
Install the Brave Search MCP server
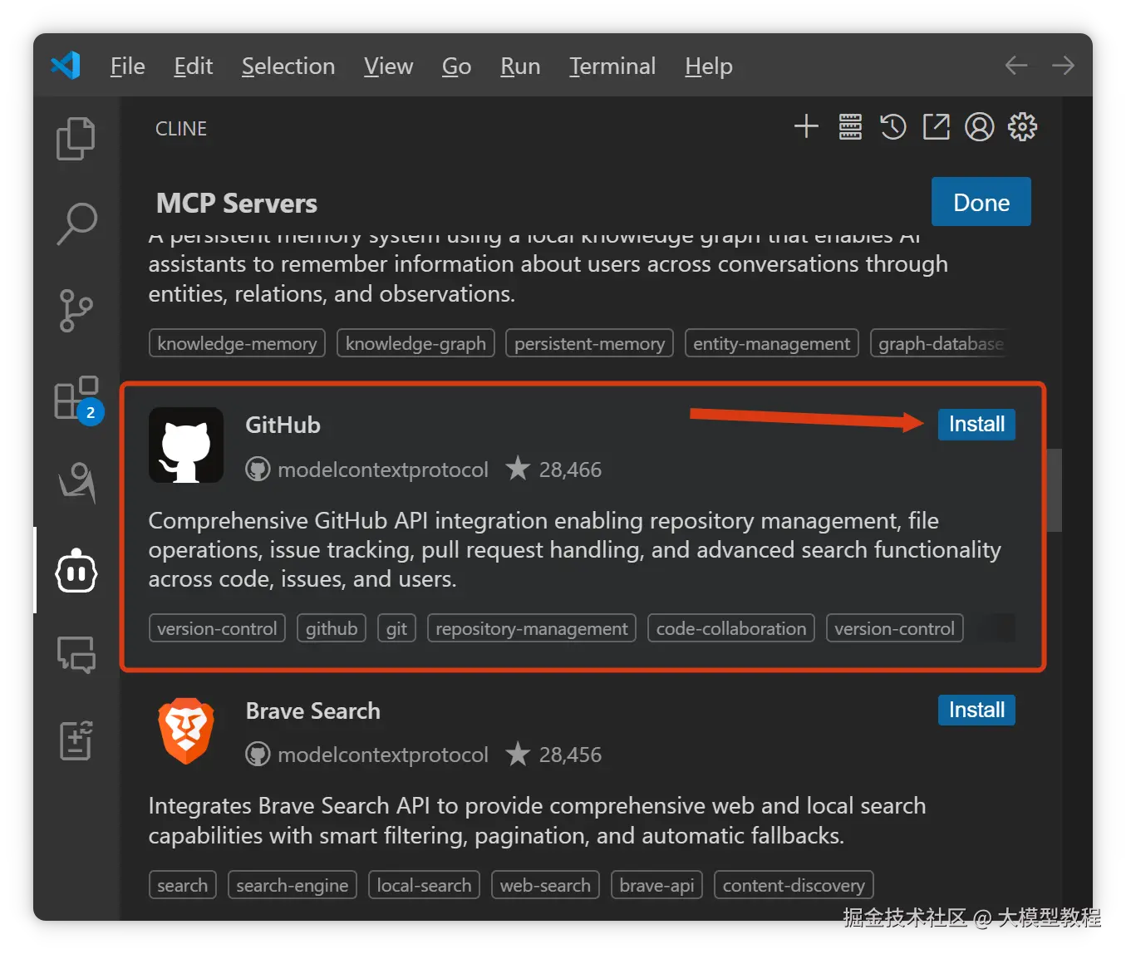tap(976, 710)
